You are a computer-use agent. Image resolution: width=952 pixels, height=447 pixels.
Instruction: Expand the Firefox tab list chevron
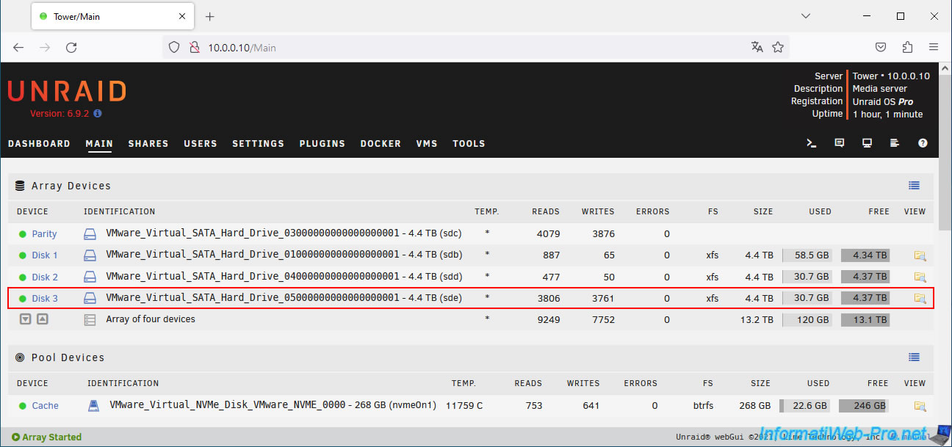(x=806, y=16)
